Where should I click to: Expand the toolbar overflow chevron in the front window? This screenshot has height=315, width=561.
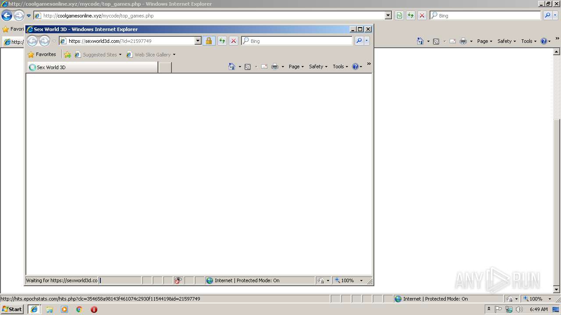tap(369, 64)
